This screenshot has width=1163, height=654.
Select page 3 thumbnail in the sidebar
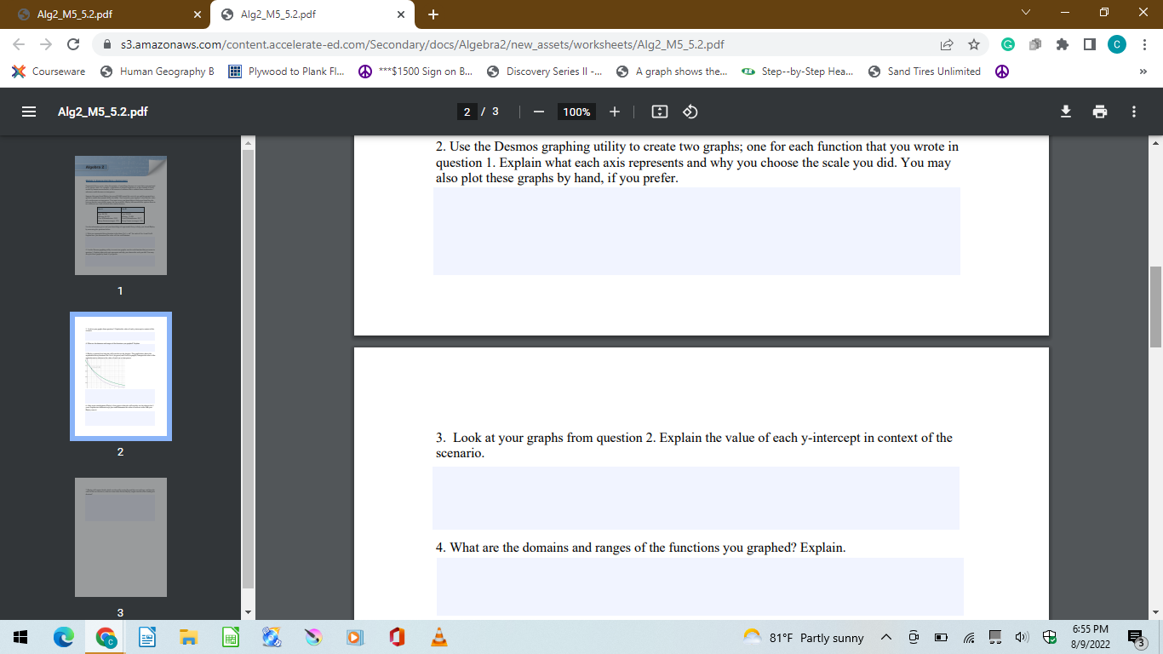coord(120,537)
